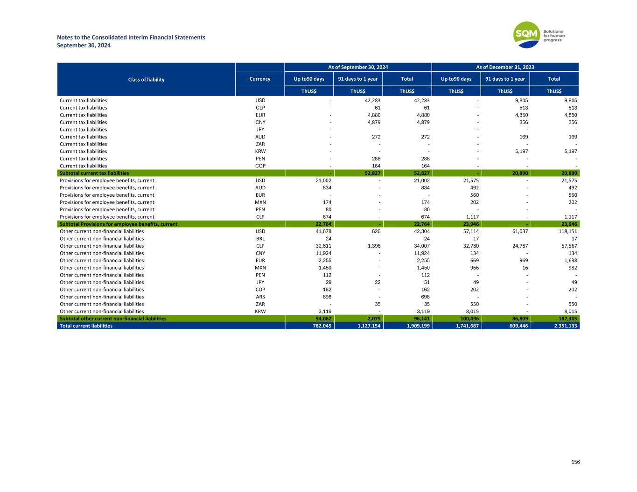
Task: Click the 'Total current liabilities' row label
Action: coord(86,326)
